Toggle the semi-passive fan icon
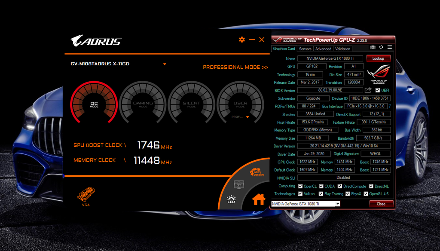This screenshot has height=251, width=440. point(257,172)
